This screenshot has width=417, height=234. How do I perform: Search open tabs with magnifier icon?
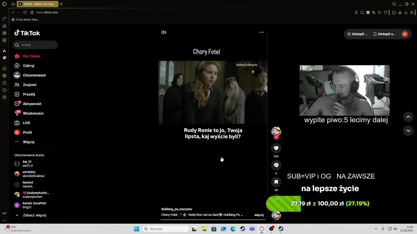click(394, 4)
